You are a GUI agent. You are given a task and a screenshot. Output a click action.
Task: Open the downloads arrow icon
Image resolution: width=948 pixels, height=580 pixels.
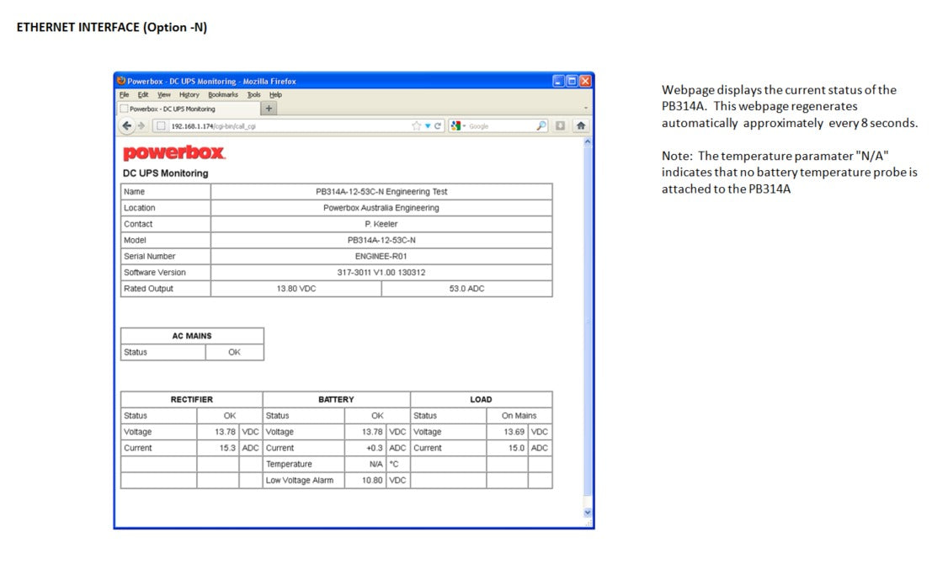coord(561,125)
